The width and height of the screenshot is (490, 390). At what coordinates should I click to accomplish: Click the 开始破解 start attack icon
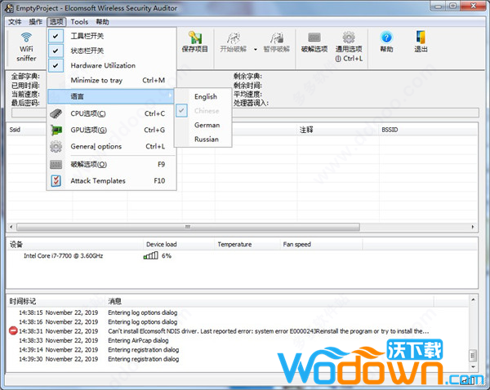pos(233,42)
